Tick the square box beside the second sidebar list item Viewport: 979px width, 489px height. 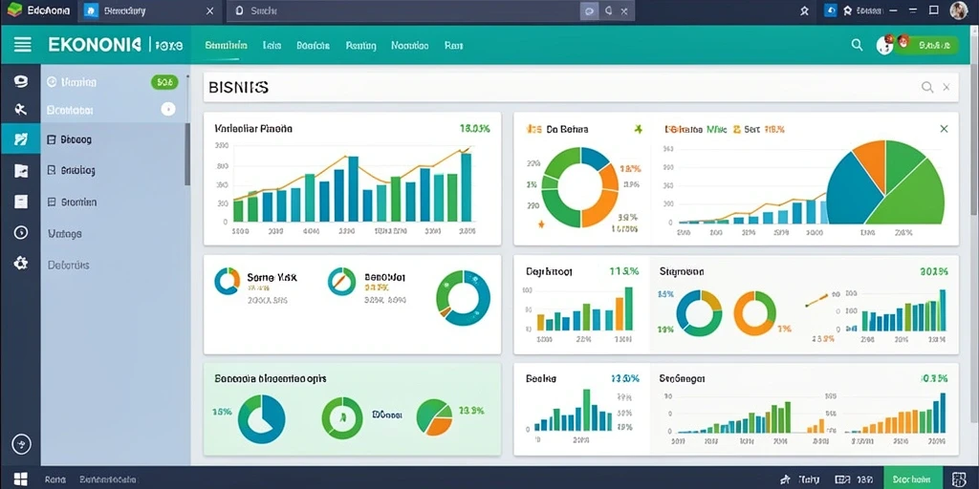point(52,170)
